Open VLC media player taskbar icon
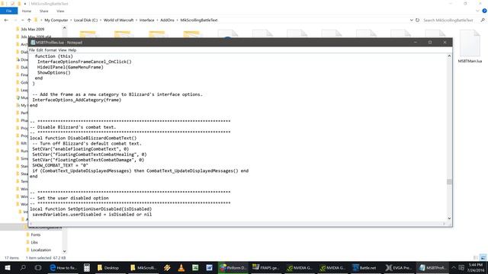 pos(181,267)
